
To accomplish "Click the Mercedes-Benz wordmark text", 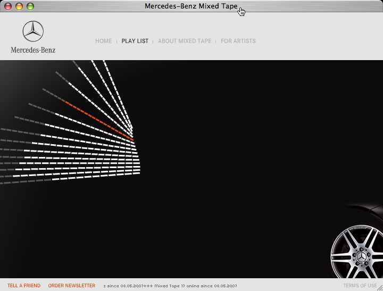I will pyautogui.click(x=33, y=50).
